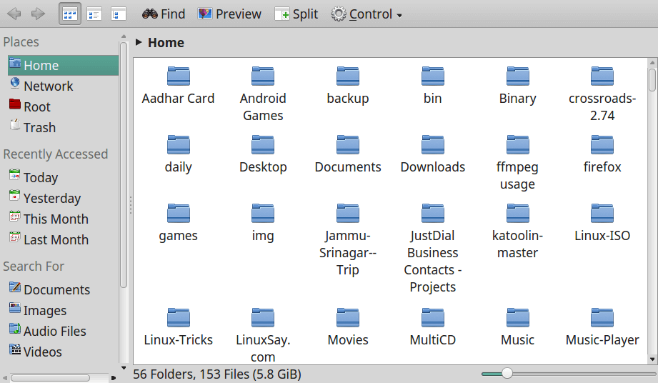The image size is (658, 383).
Task: Select the Android Games folder
Action: pyautogui.click(x=263, y=94)
